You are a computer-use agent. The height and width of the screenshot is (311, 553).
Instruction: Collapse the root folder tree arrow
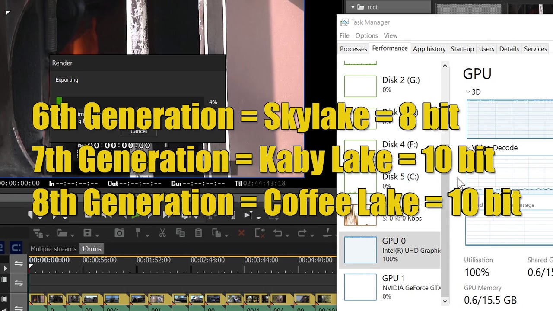coord(353,7)
